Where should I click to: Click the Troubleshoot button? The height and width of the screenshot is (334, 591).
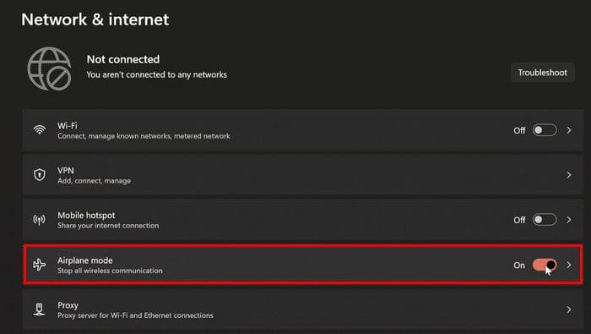click(543, 73)
